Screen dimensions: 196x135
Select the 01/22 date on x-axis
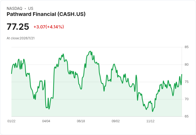click(11, 121)
